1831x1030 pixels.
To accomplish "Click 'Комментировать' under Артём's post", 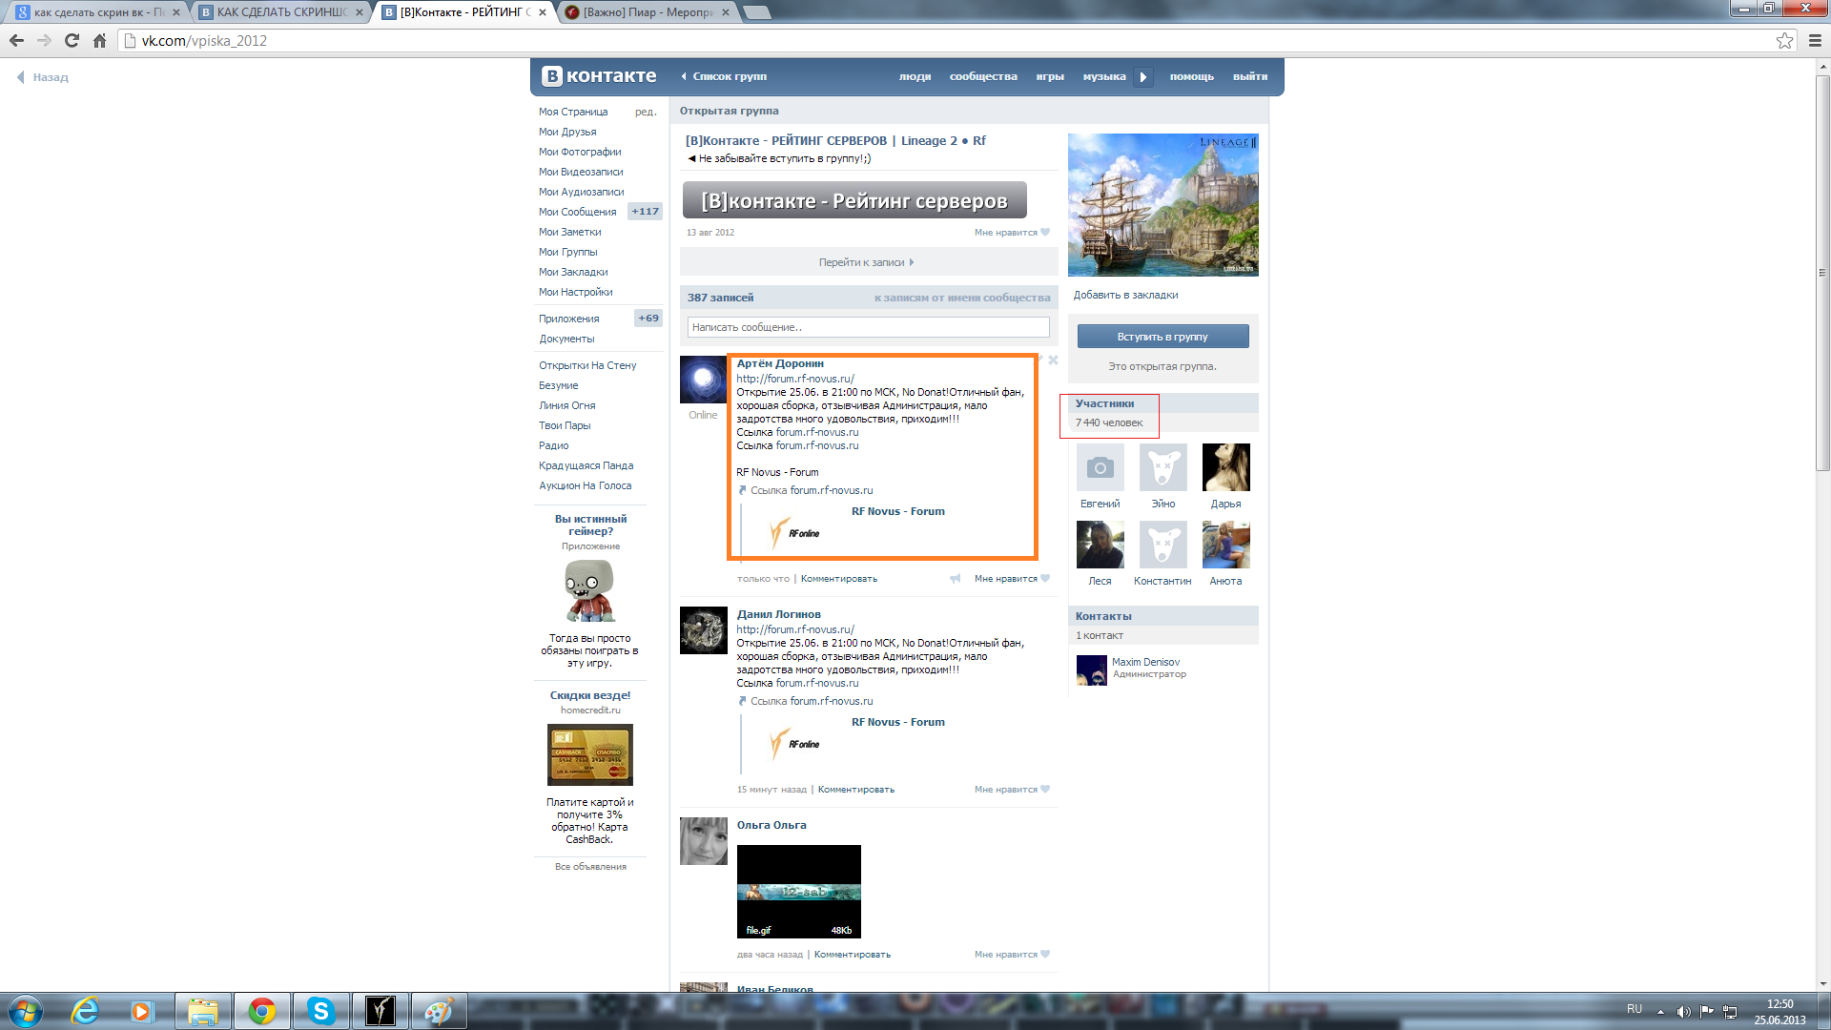I will [x=838, y=579].
